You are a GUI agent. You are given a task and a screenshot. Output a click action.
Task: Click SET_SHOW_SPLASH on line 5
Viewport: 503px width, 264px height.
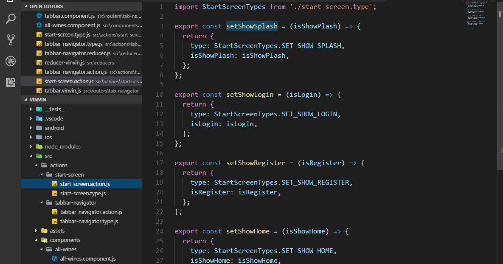(x=311, y=45)
